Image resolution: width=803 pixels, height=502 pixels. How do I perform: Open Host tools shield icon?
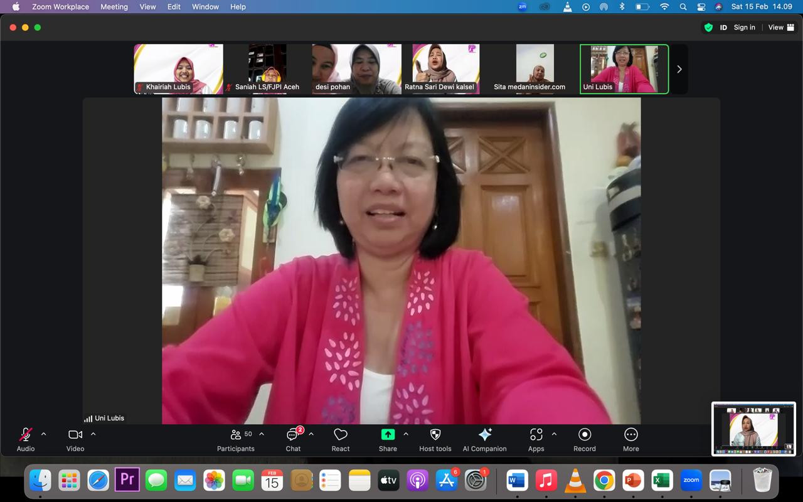[x=435, y=439]
